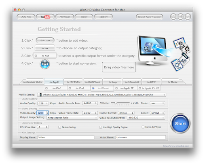Switch to the to HD Video tab
Viewport: 205px width, 165px height.
pyautogui.click(x=74, y=82)
